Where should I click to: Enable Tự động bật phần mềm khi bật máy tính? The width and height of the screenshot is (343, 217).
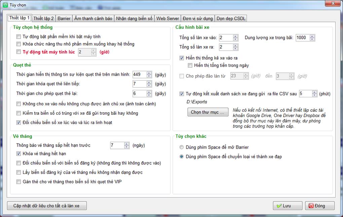[18, 37]
